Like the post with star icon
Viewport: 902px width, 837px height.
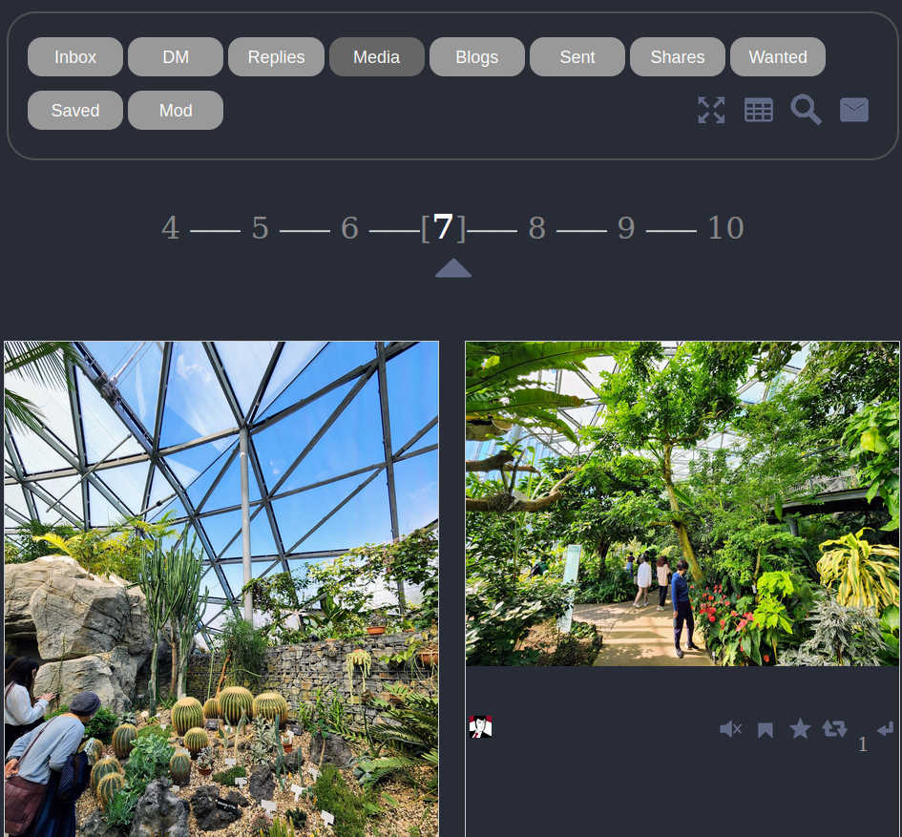coord(800,729)
